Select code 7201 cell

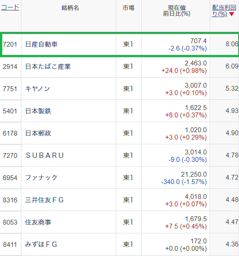pos(10,44)
